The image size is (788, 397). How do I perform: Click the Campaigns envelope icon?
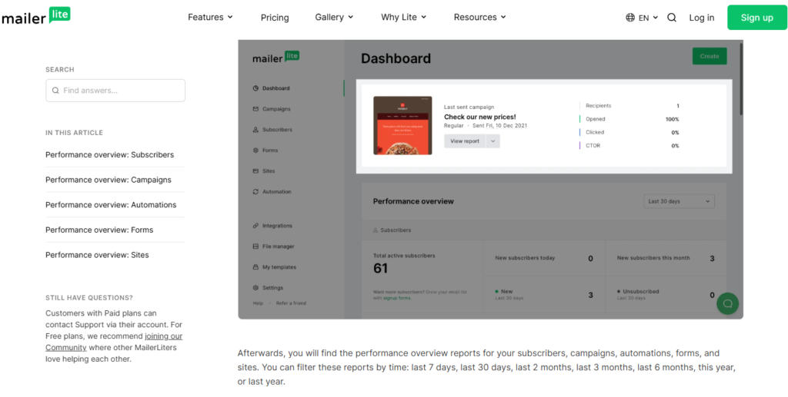click(x=255, y=109)
